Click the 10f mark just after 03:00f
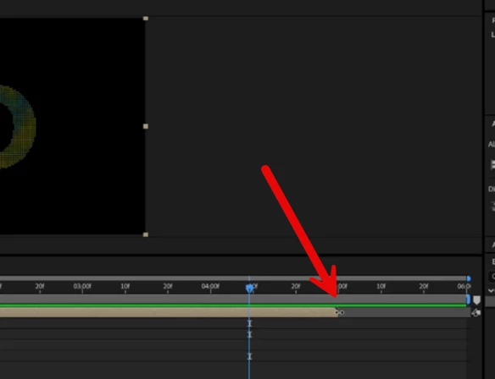 click(x=125, y=287)
